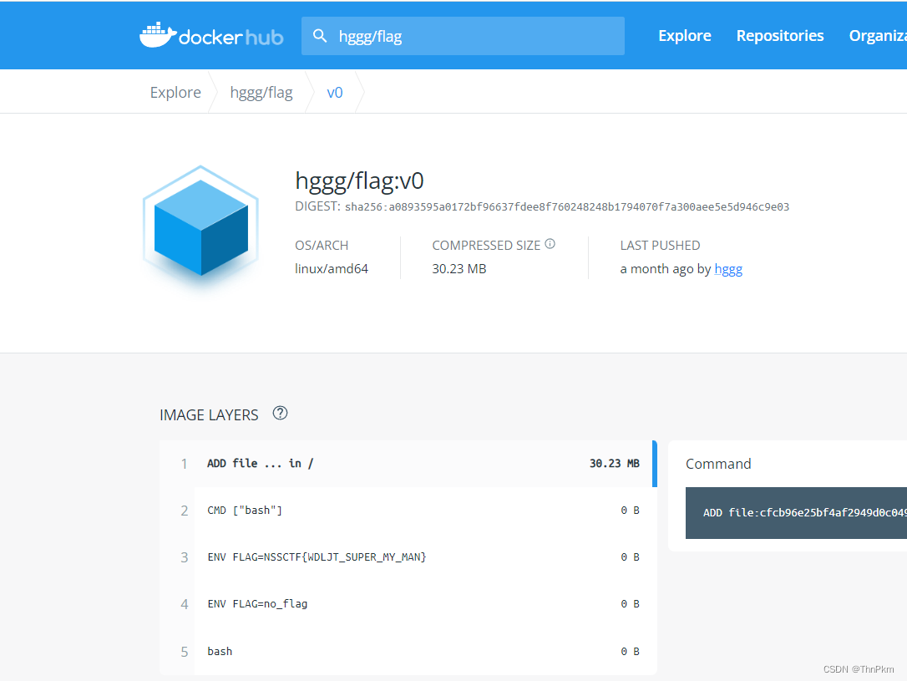This screenshot has height=681, width=907.
Task: Go to Explore breadcrumb
Action: point(175,93)
